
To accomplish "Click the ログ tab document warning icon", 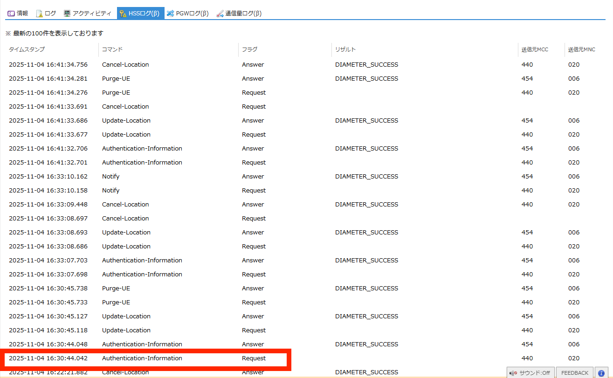I will (39, 14).
